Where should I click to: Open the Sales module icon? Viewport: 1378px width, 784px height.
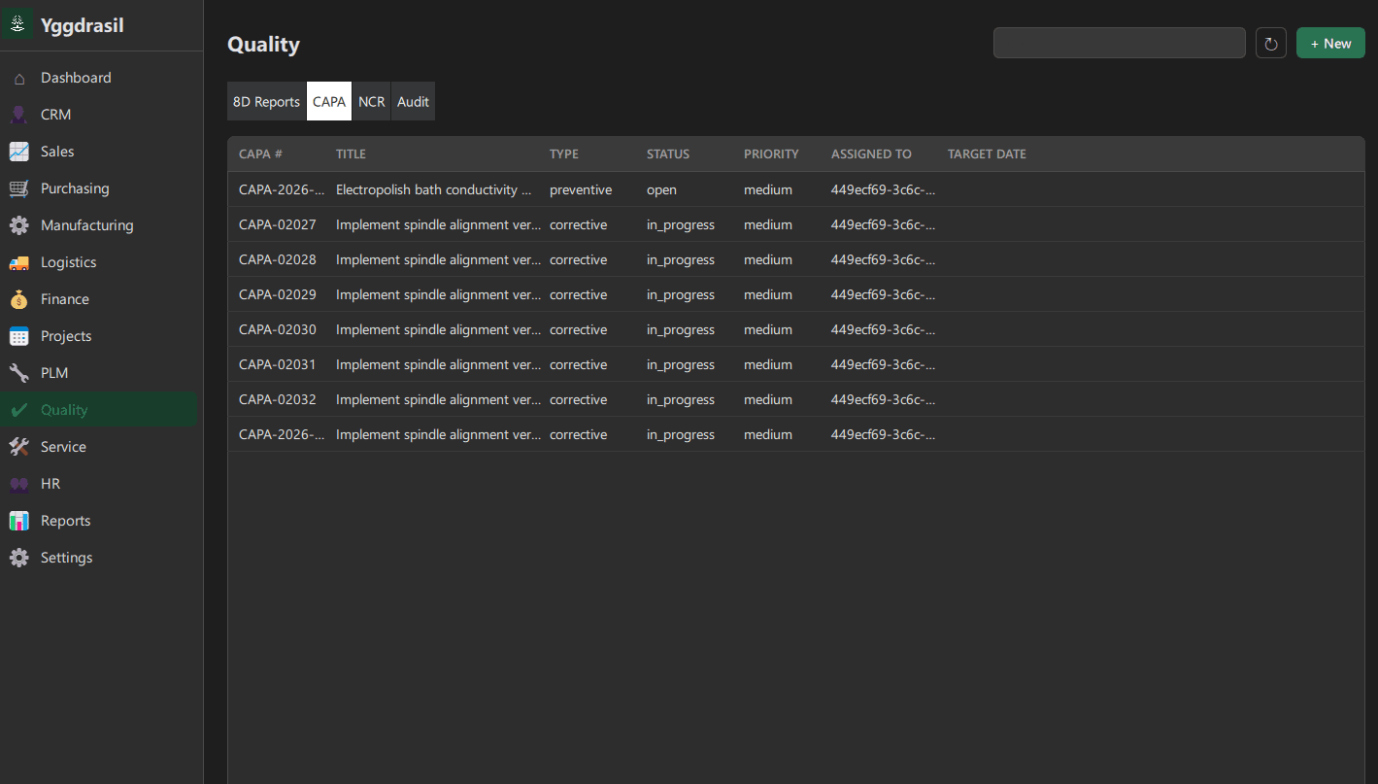pyautogui.click(x=18, y=151)
